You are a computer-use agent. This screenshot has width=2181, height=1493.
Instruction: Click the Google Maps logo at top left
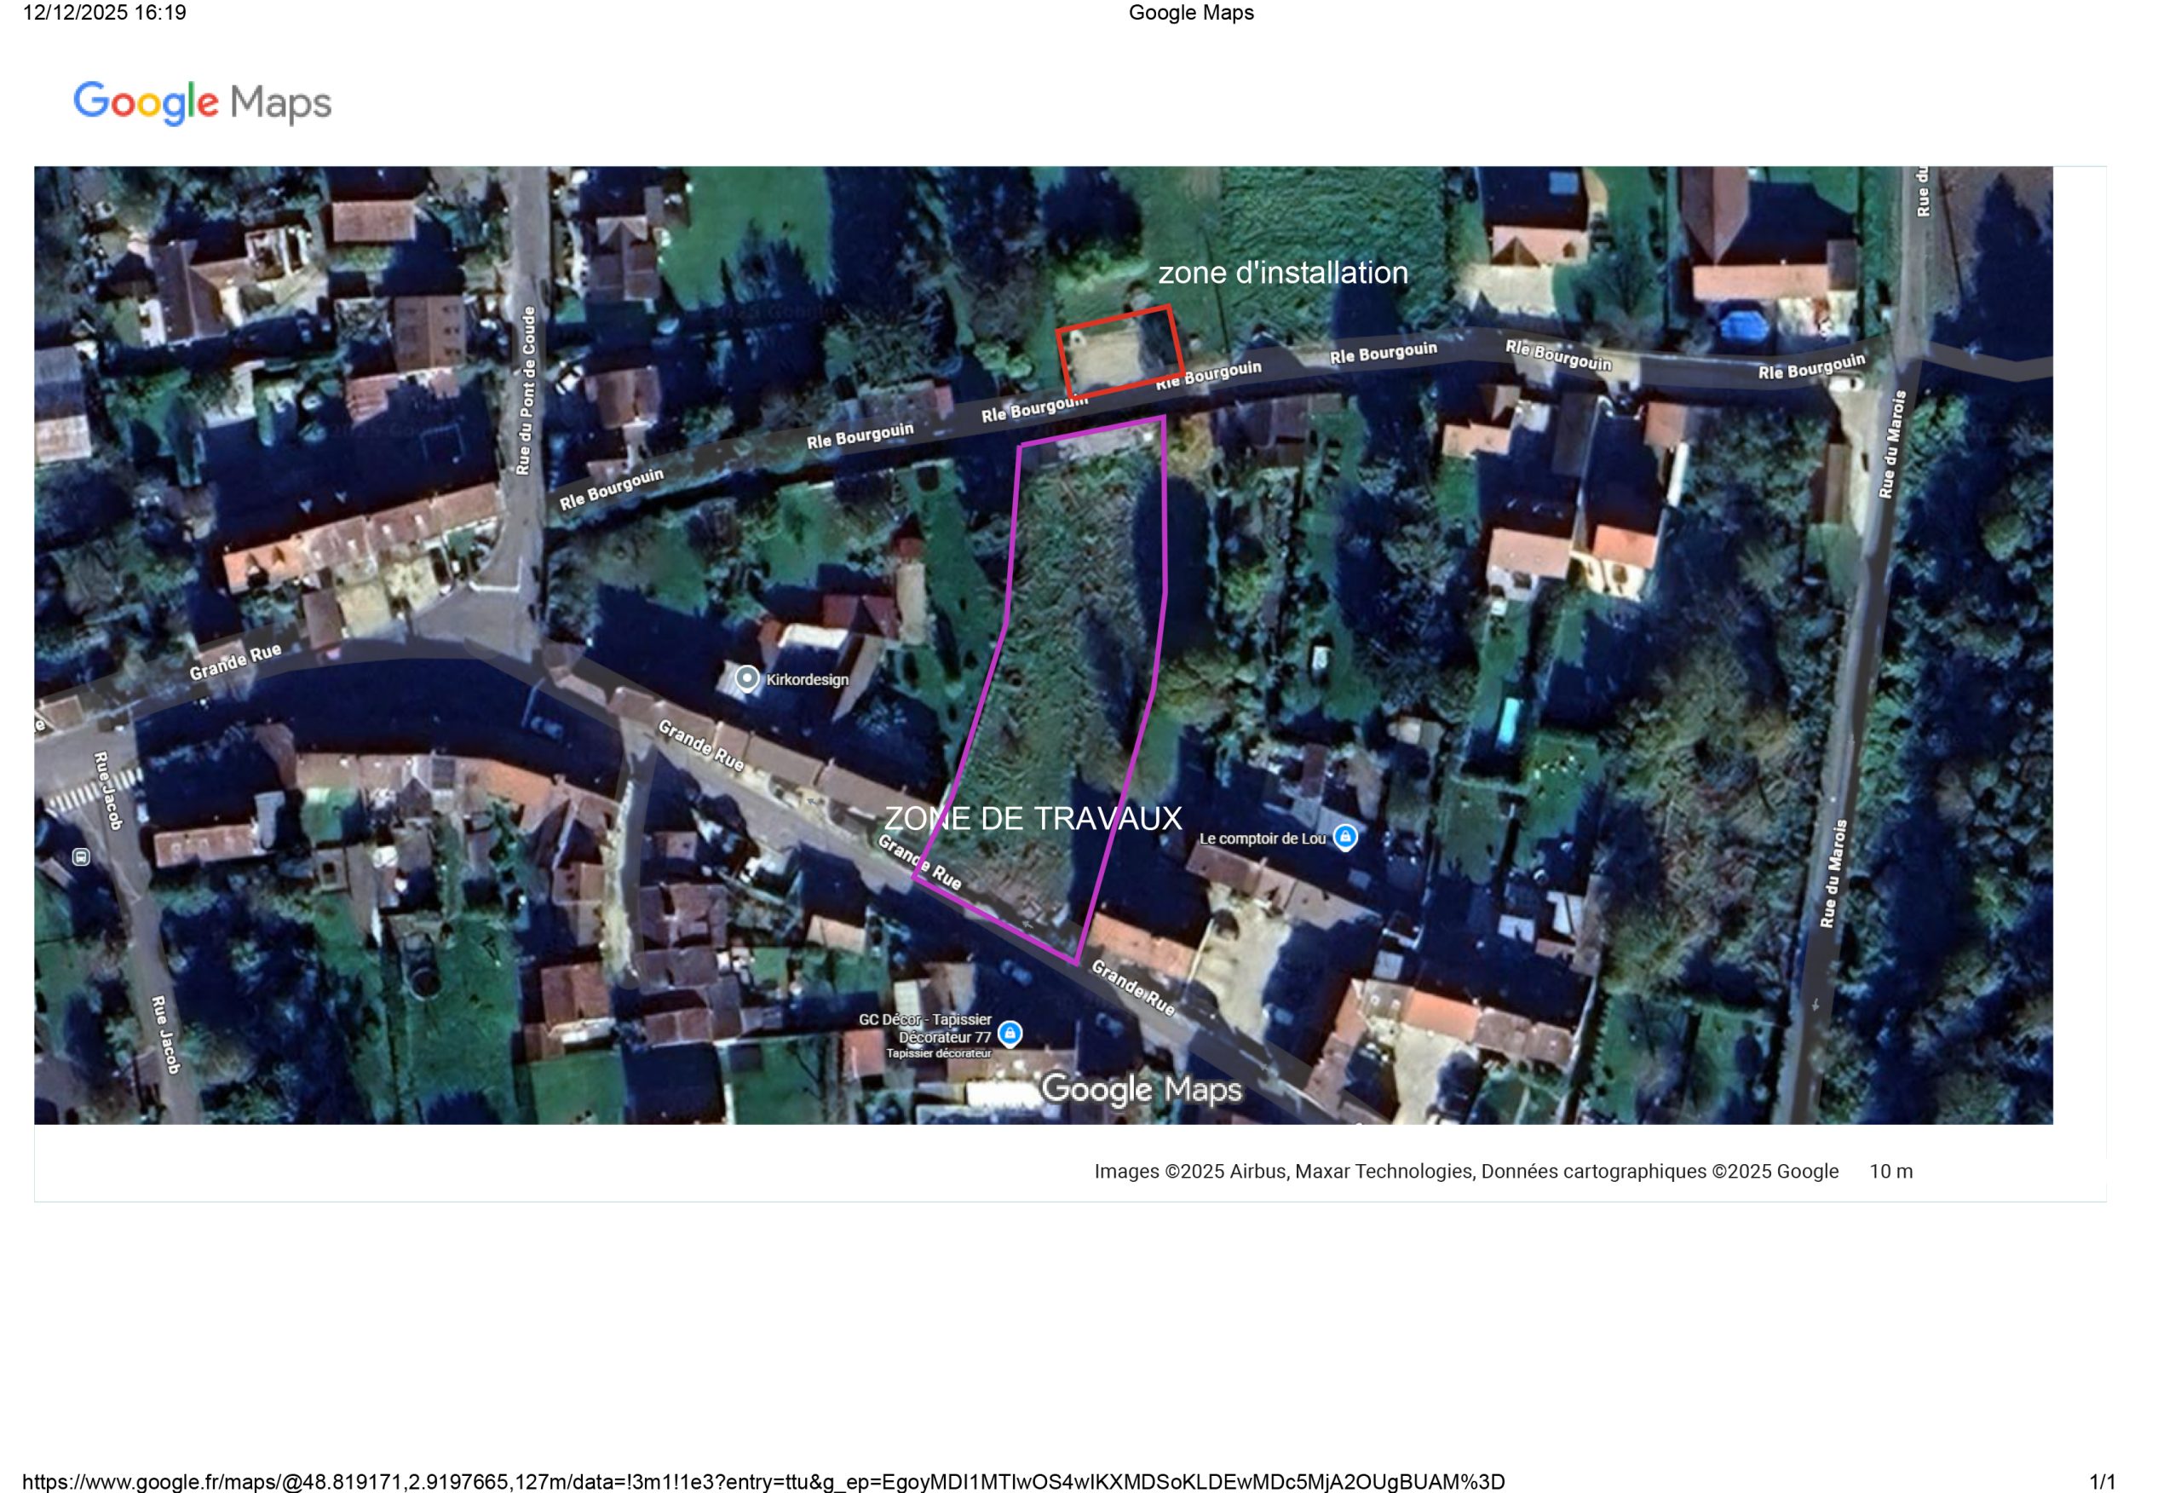click(x=202, y=102)
